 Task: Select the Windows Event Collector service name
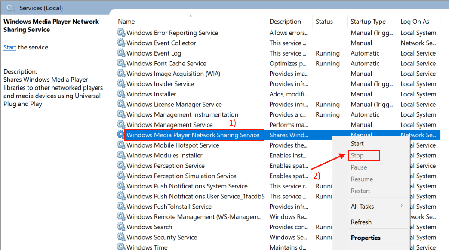[161, 43]
